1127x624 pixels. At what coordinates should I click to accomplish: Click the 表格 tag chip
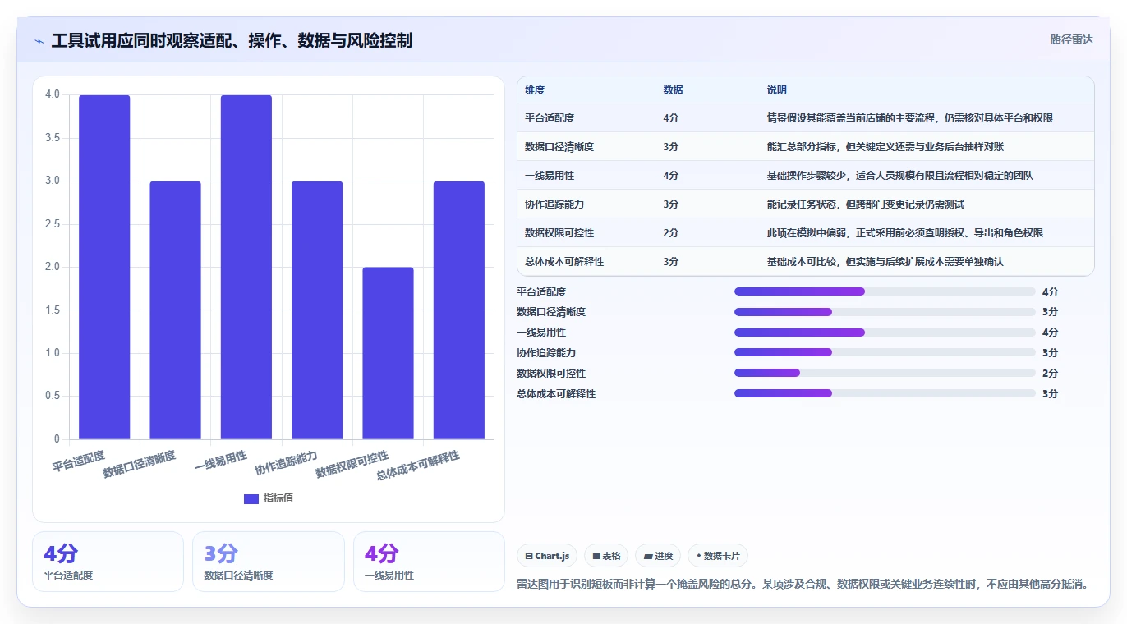coord(606,556)
